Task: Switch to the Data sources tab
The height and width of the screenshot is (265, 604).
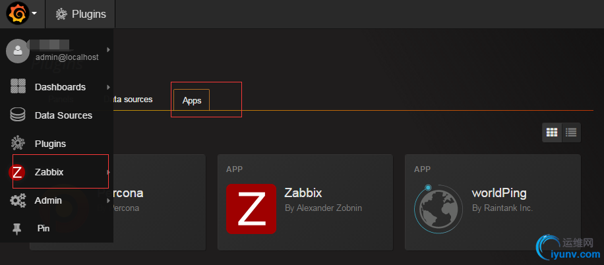Action: [x=131, y=100]
